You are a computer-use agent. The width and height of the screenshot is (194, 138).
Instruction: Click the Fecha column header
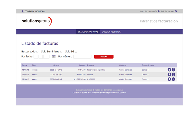coord(24,65)
